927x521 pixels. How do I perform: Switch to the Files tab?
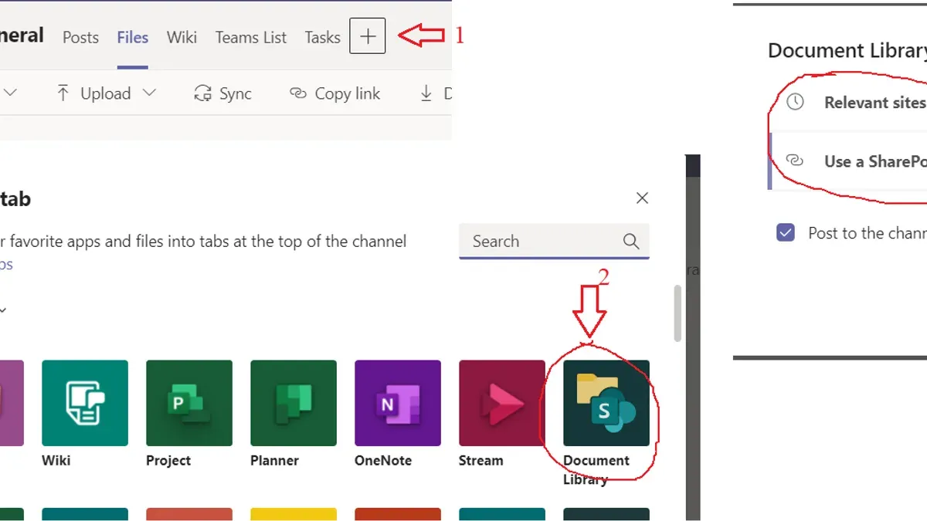tap(133, 37)
